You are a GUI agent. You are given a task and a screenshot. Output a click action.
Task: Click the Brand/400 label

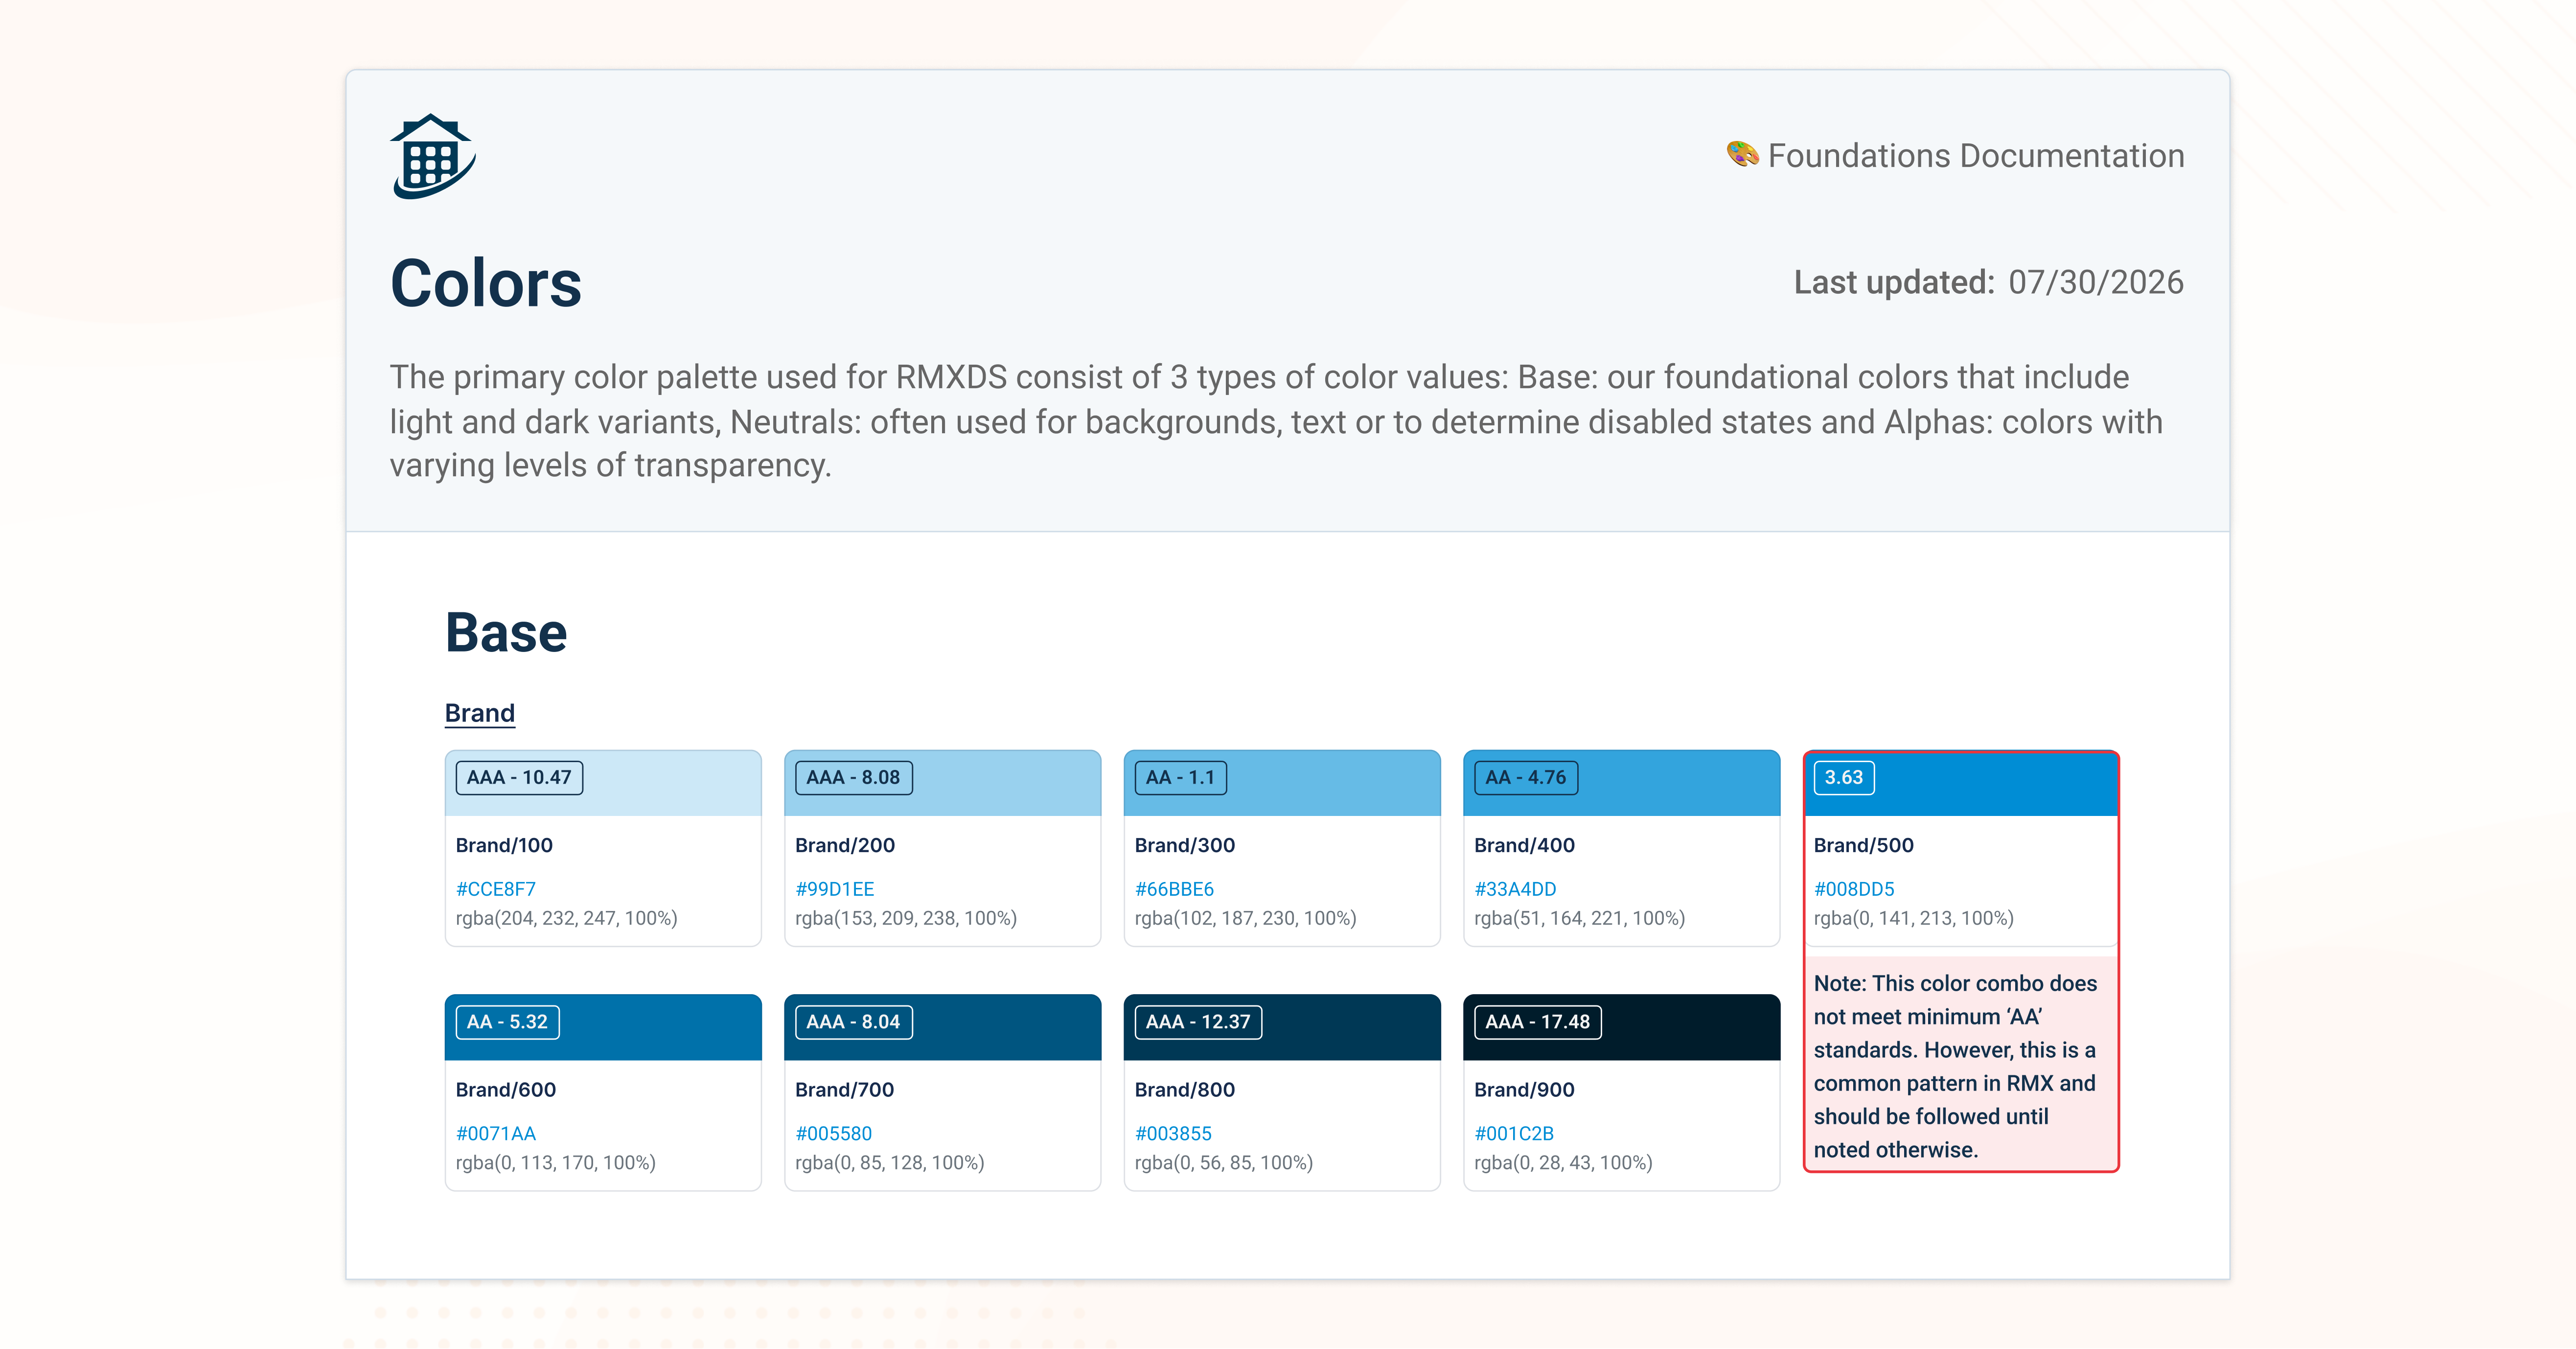(1524, 845)
